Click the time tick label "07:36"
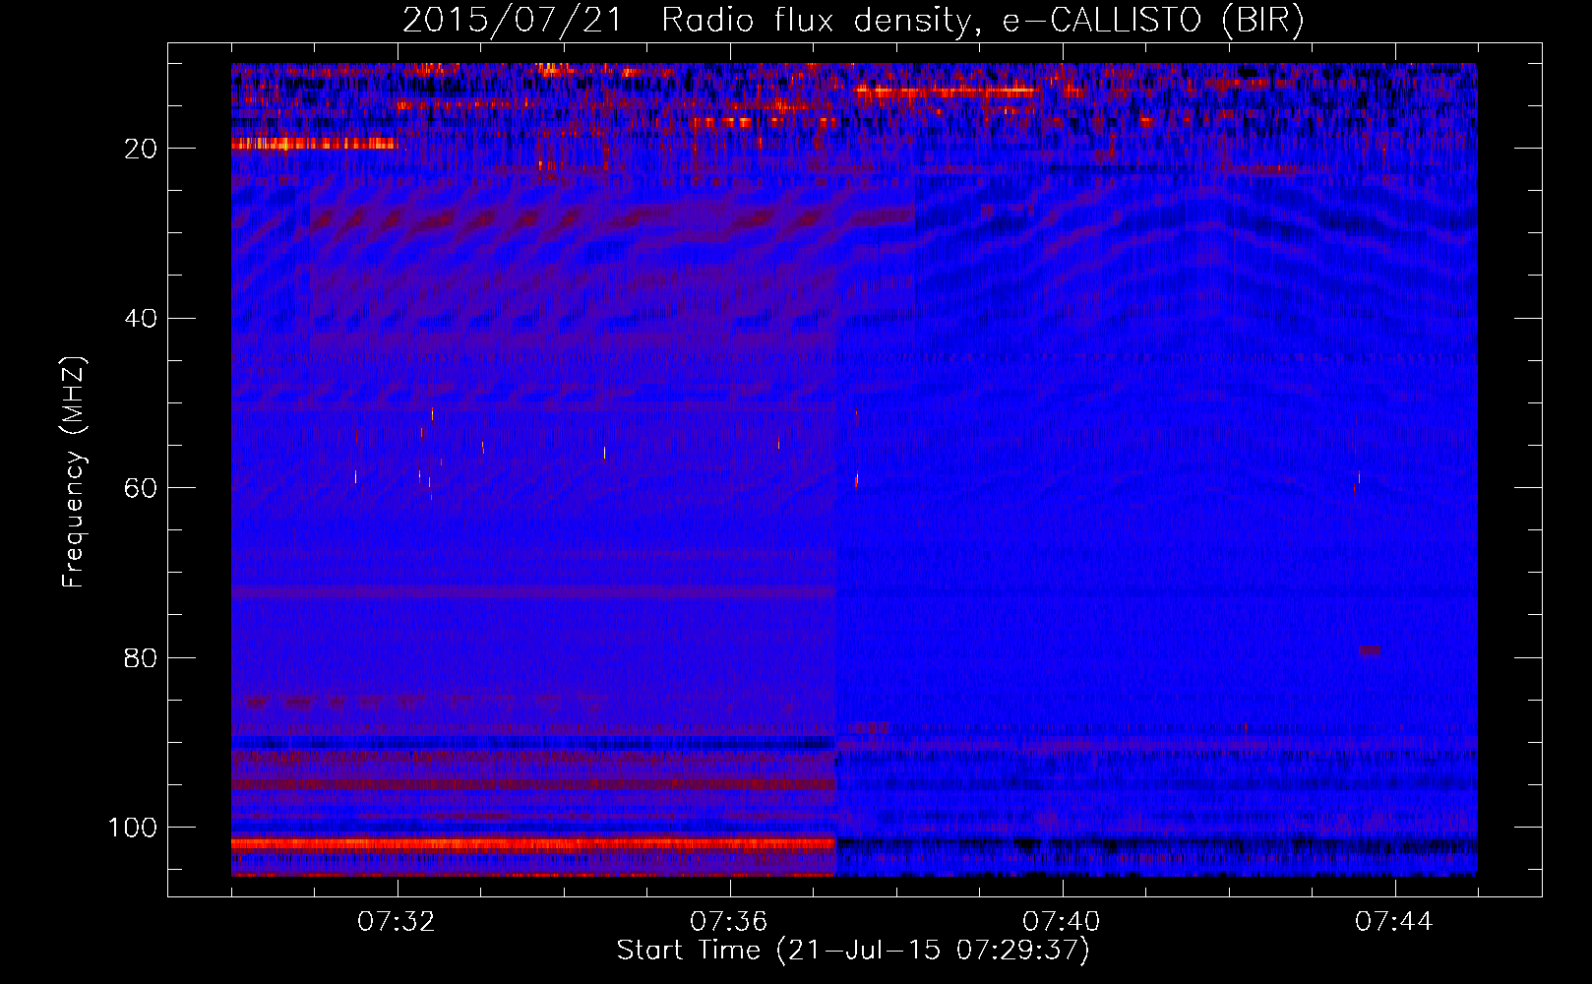This screenshot has width=1592, height=984. (x=729, y=922)
